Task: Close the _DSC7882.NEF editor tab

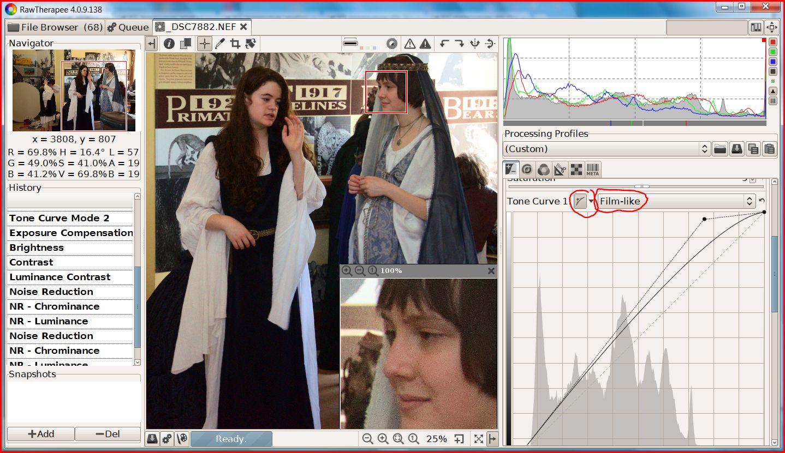Action: (243, 27)
